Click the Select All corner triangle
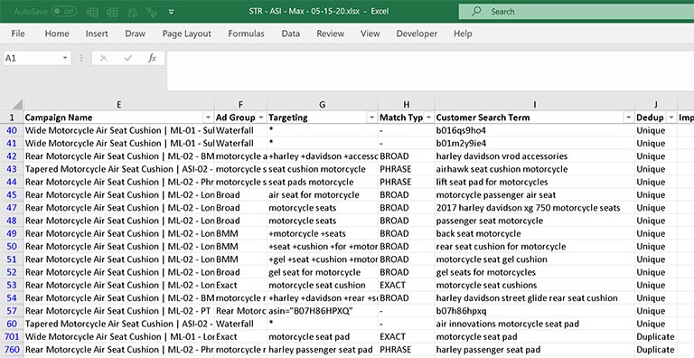 16,105
